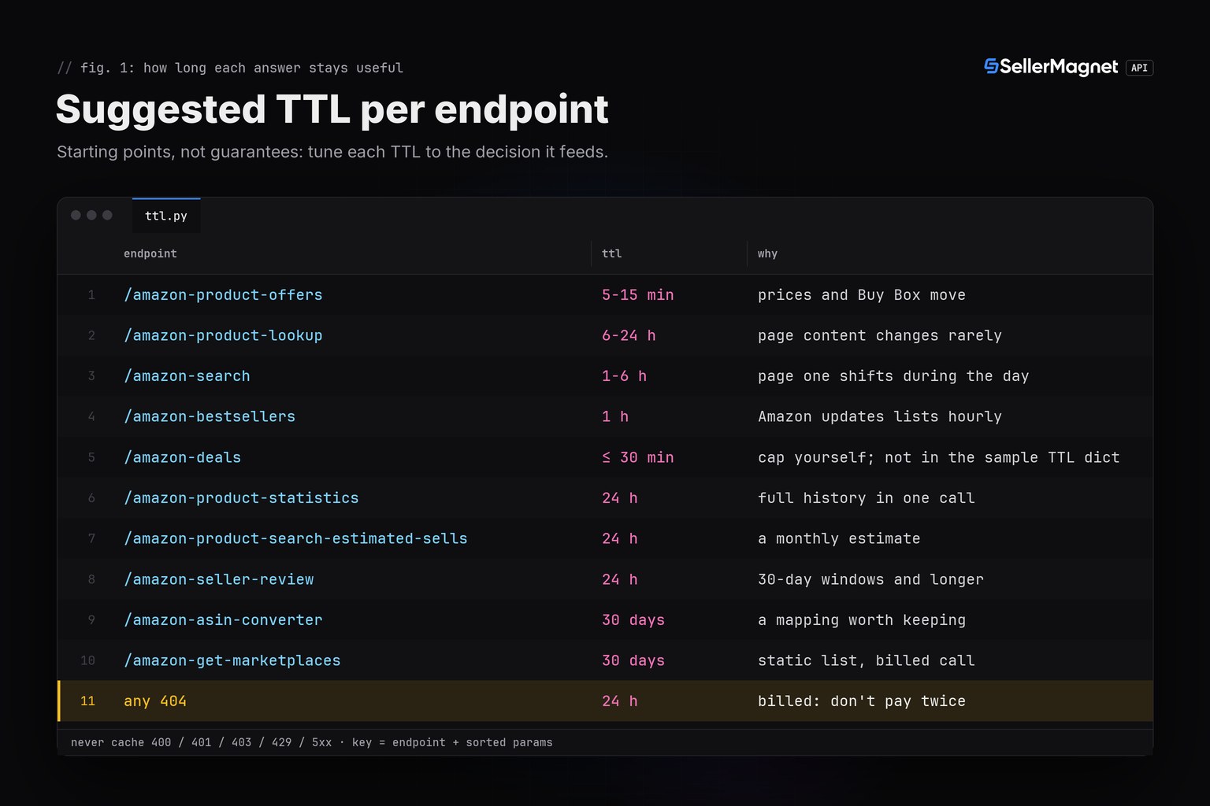The width and height of the screenshot is (1210, 806).
Task: Click the '5-15 min' TTL value
Action: 638,295
